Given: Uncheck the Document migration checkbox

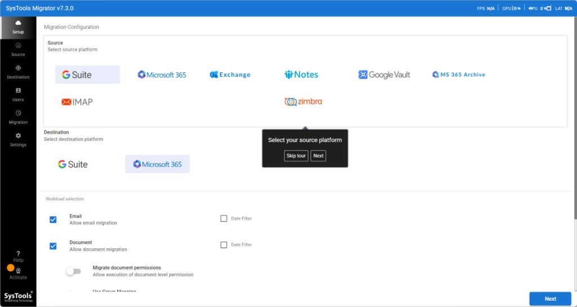Looking at the screenshot, I should (53, 246).
